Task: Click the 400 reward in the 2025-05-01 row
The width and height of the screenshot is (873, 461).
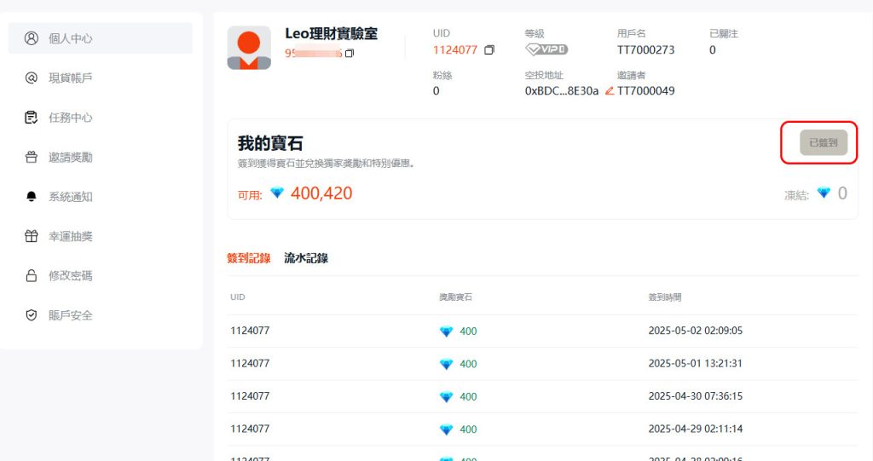Action: pos(468,364)
